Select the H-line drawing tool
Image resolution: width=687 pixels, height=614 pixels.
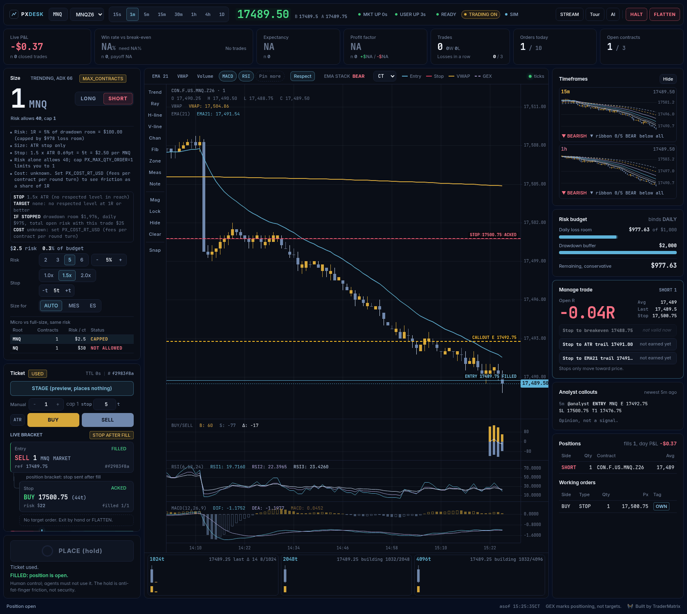pos(155,115)
